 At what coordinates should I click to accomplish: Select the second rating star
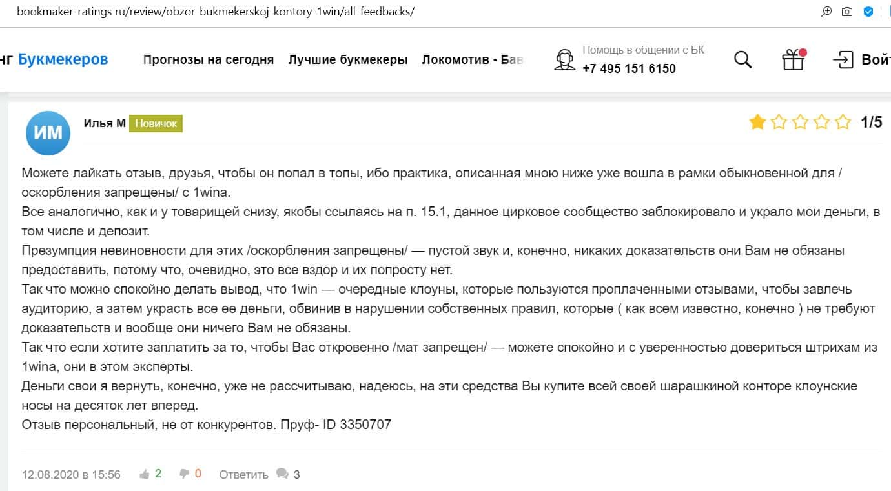(x=779, y=122)
